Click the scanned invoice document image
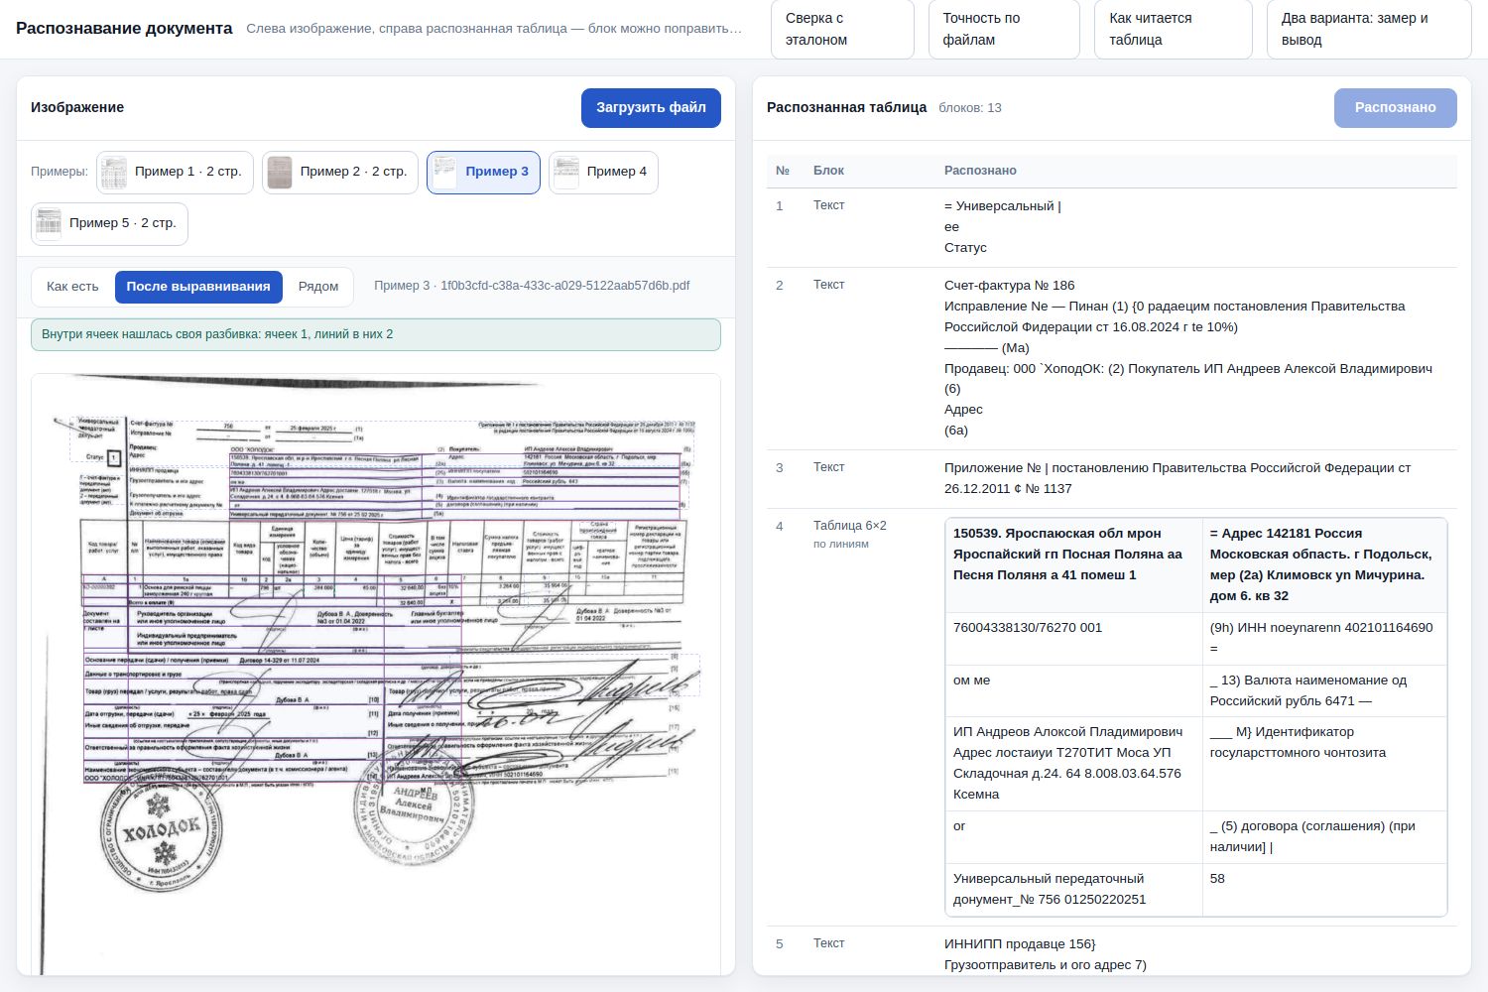This screenshot has width=1488, height=992. coord(376,674)
